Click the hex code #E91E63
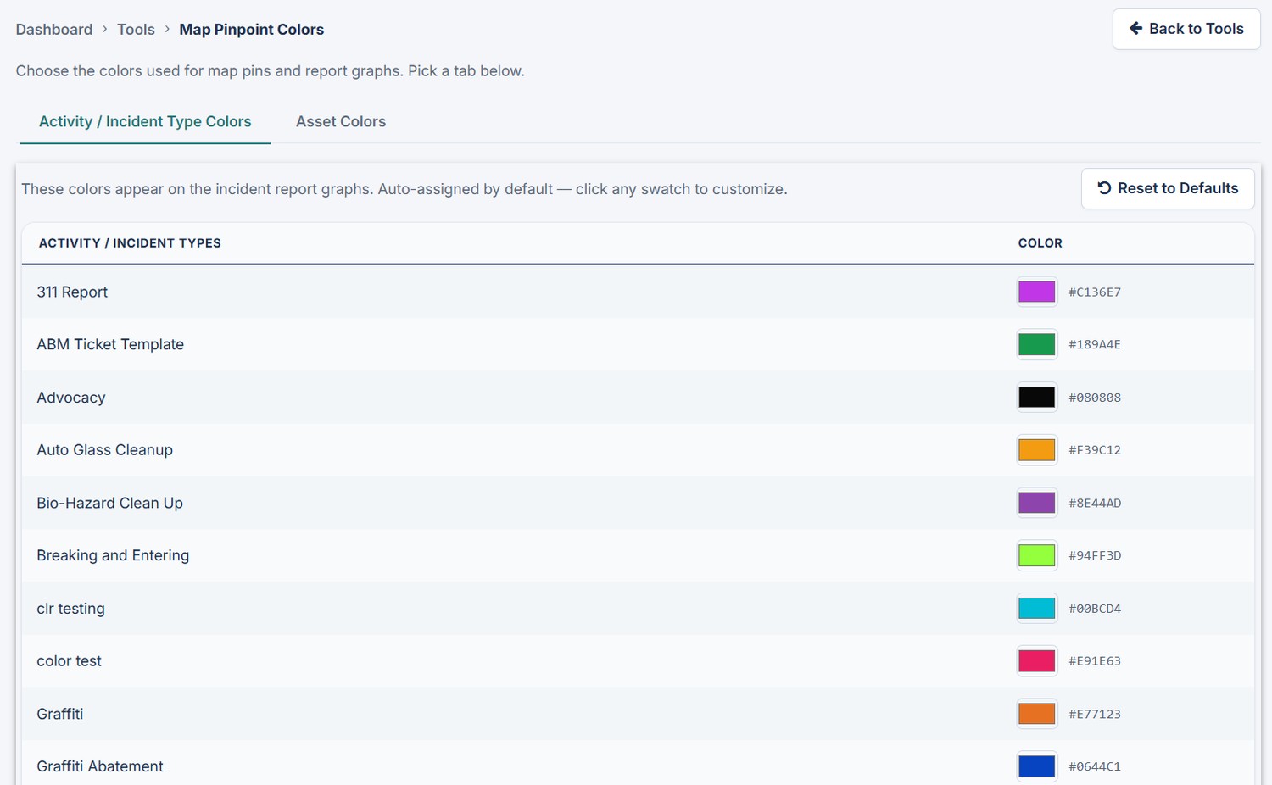The height and width of the screenshot is (785, 1272). [1095, 661]
